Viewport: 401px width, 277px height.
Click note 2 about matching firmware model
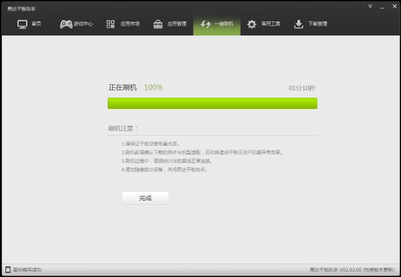tap(202, 153)
